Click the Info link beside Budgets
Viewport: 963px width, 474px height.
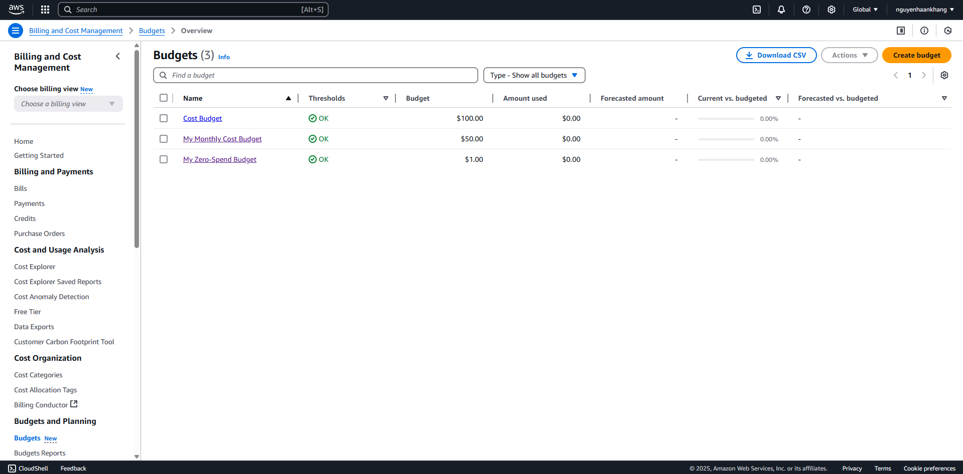tap(224, 57)
